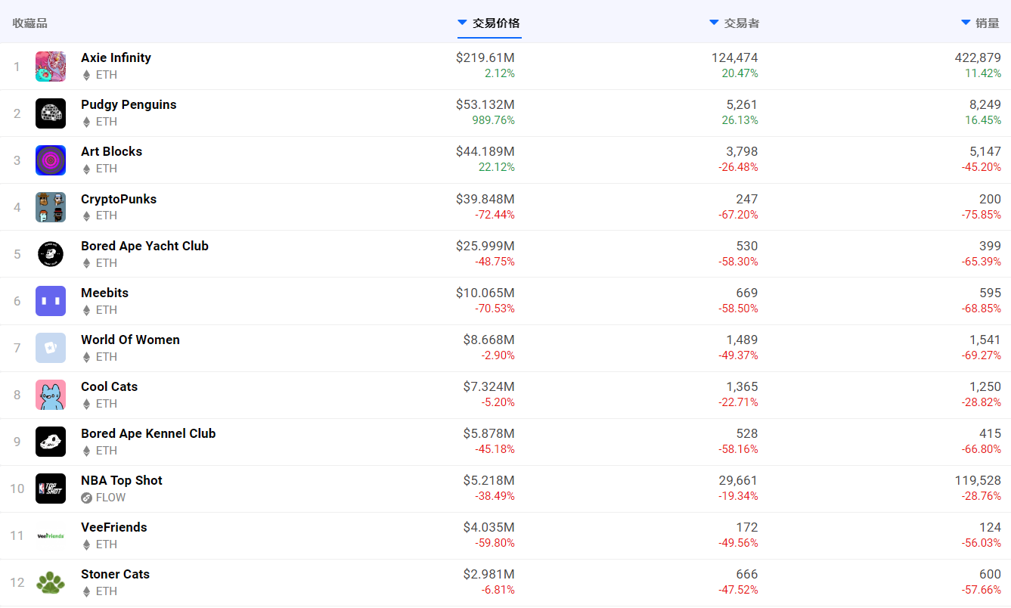Click the FLOW icon under NBA Top Shot
The image size is (1011, 608).
pos(86,498)
